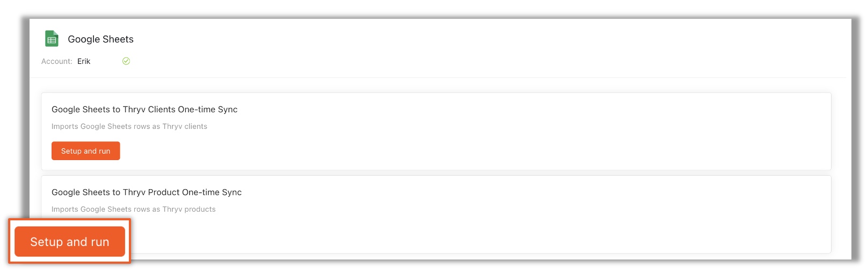Click the word Thryv in the Clients sync title
867x274 pixels.
[x=134, y=109]
